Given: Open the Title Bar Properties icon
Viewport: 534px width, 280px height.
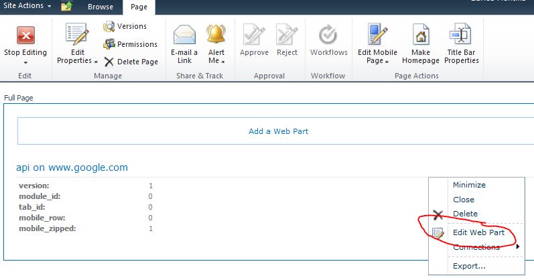Looking at the screenshot, I should coord(462,34).
